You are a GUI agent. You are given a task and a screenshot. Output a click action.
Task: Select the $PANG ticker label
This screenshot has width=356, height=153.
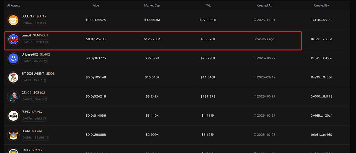click(37, 150)
